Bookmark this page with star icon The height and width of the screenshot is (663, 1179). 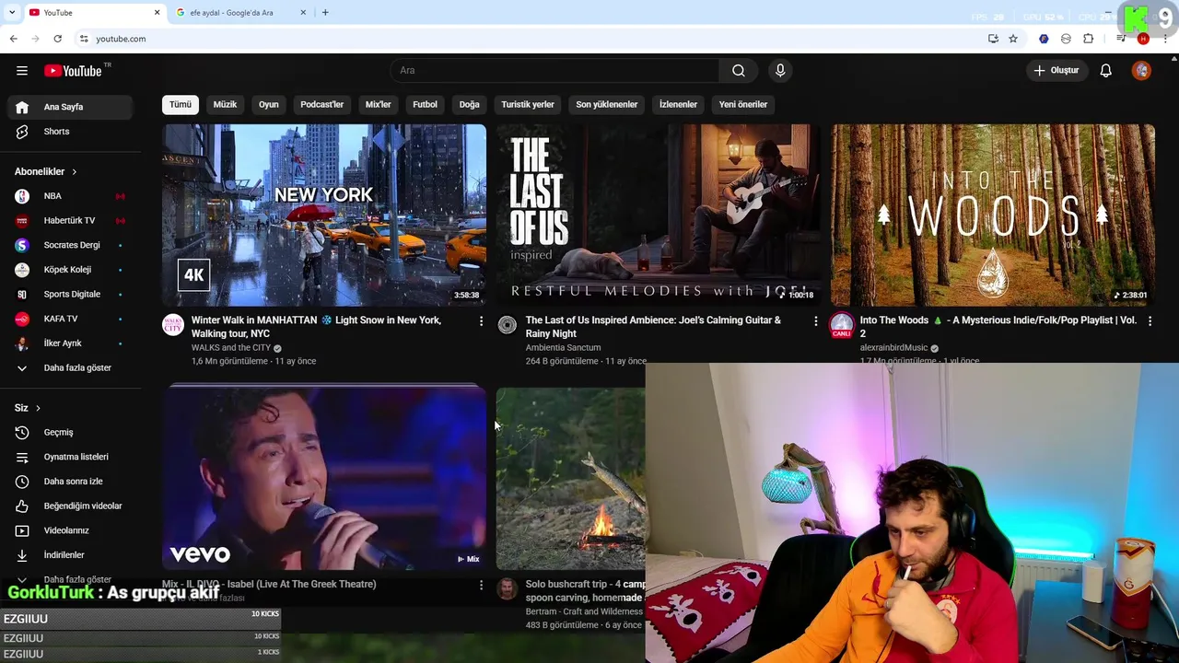1013,39
